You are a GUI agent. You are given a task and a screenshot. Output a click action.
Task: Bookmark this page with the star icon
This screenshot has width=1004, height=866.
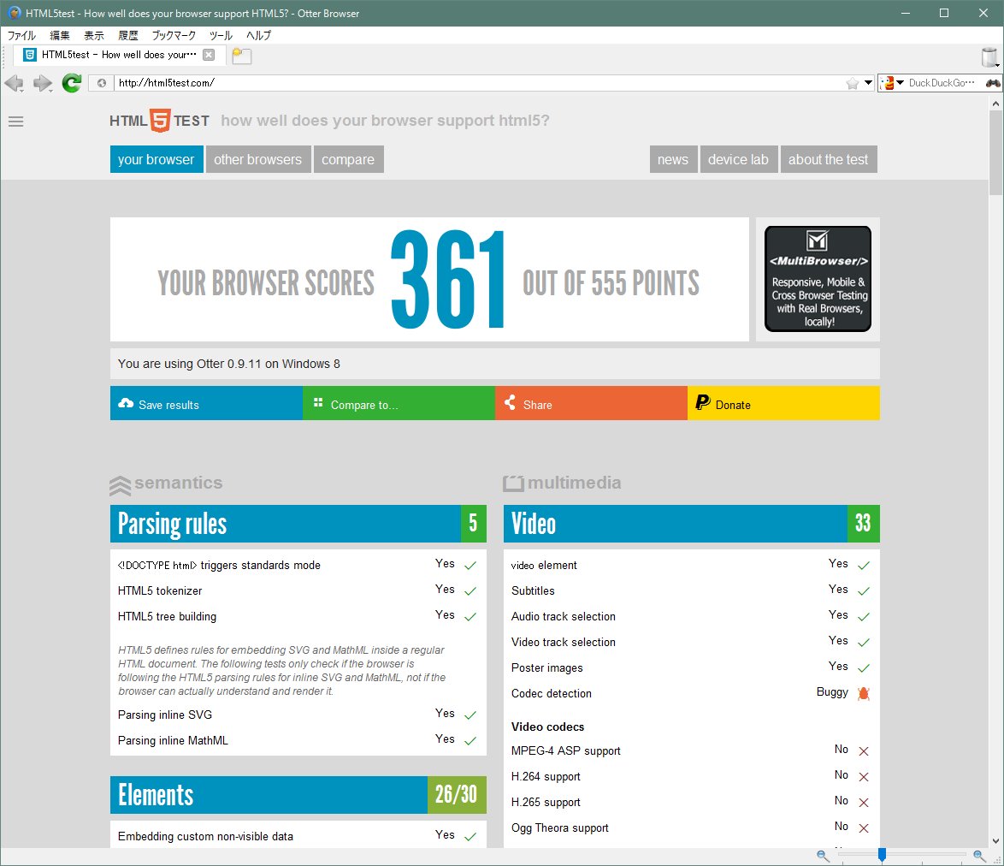point(853,83)
